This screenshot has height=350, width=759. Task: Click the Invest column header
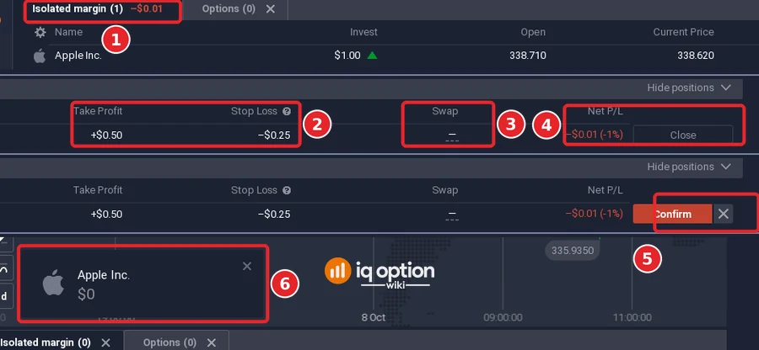(363, 32)
